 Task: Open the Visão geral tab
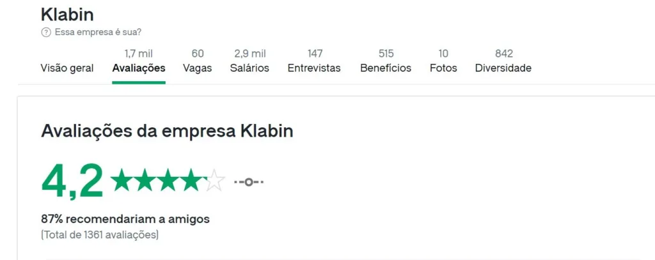click(67, 68)
